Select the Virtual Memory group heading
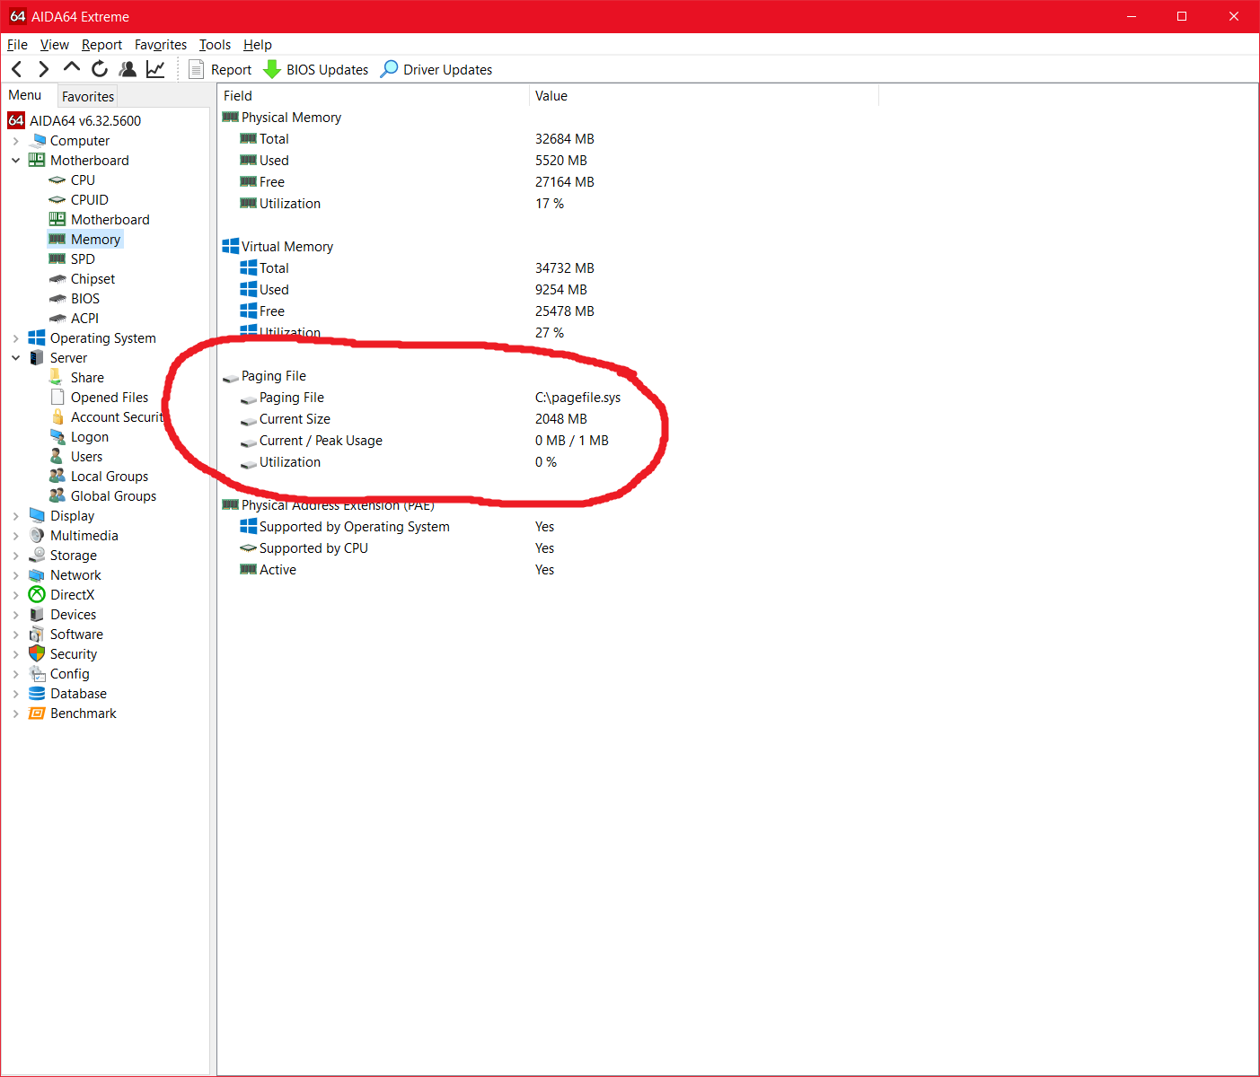The width and height of the screenshot is (1260, 1077). [287, 247]
